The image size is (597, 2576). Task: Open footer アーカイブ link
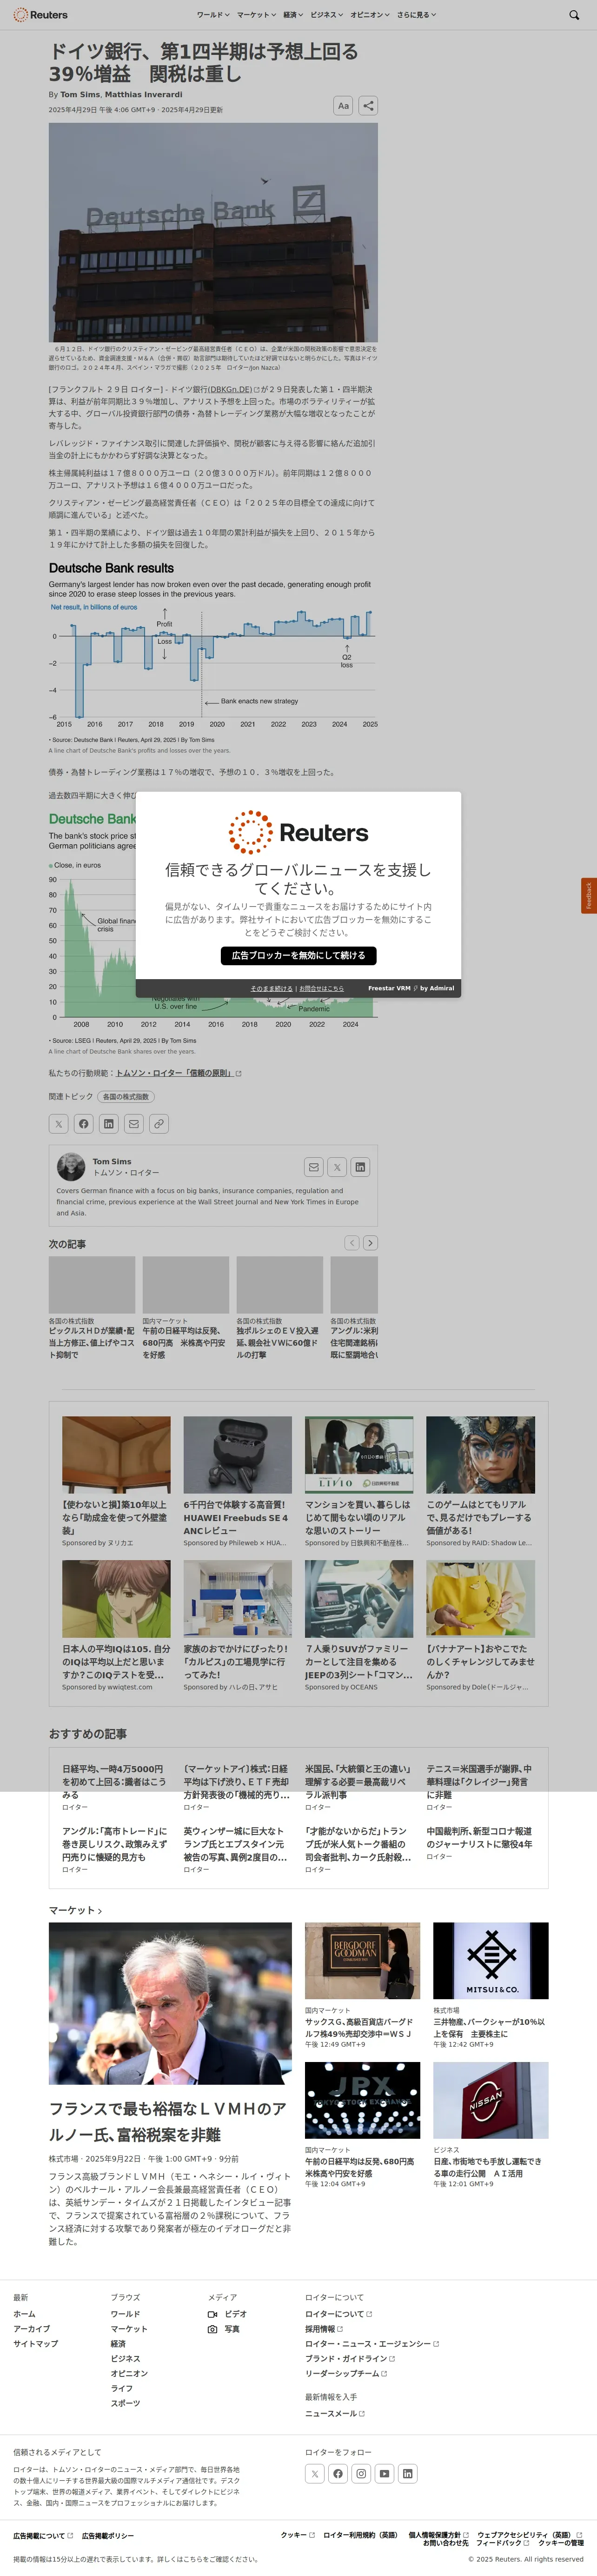pos(31,2329)
